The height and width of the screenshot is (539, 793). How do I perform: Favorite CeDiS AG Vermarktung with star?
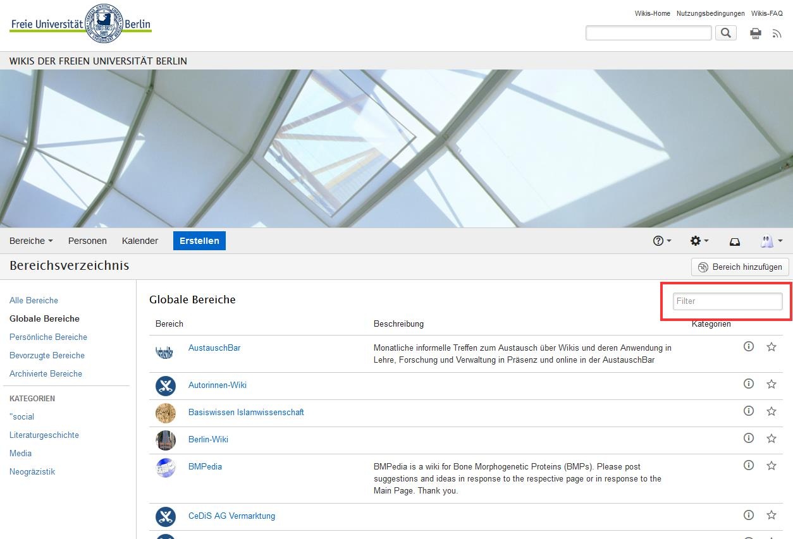[x=771, y=514]
